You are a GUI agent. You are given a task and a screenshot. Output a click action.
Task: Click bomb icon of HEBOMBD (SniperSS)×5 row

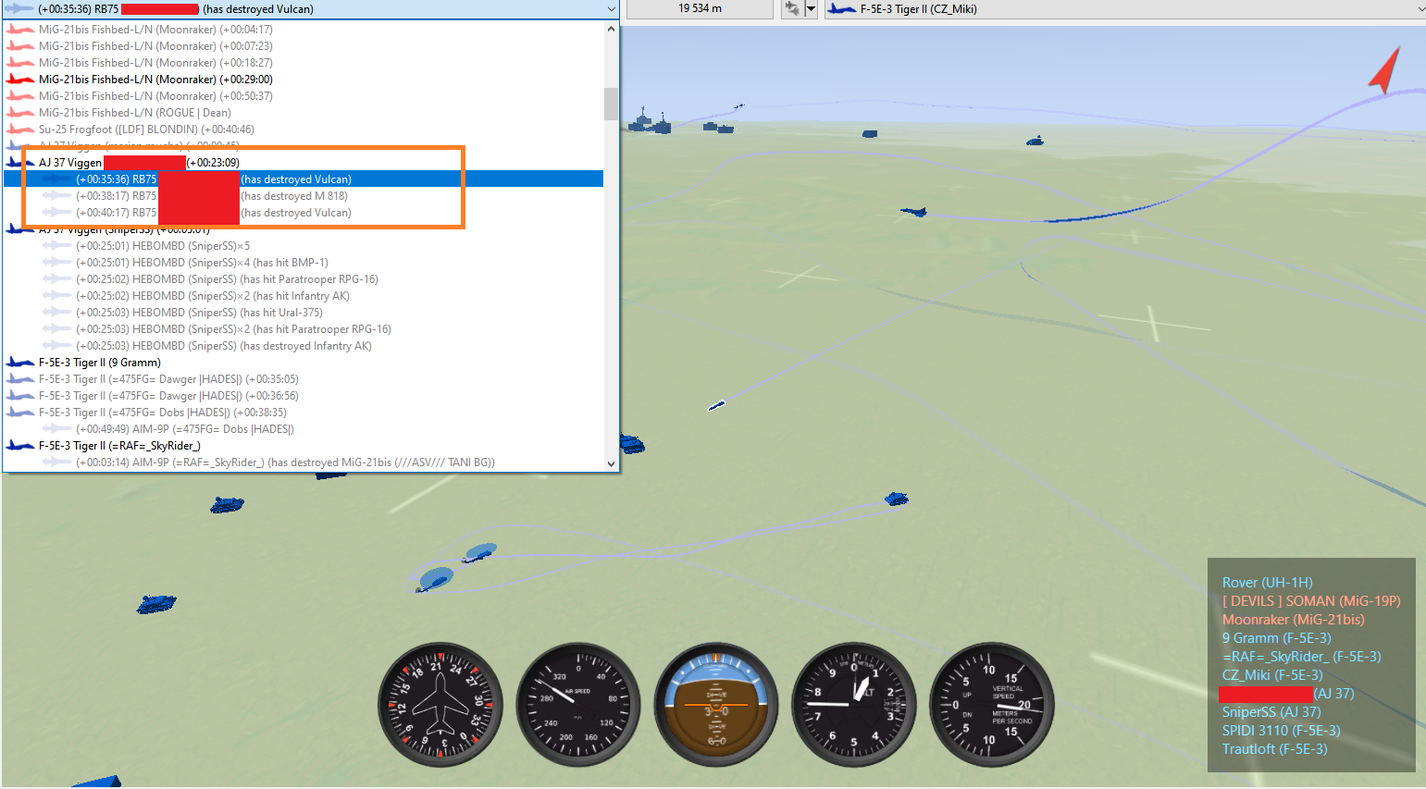click(57, 246)
